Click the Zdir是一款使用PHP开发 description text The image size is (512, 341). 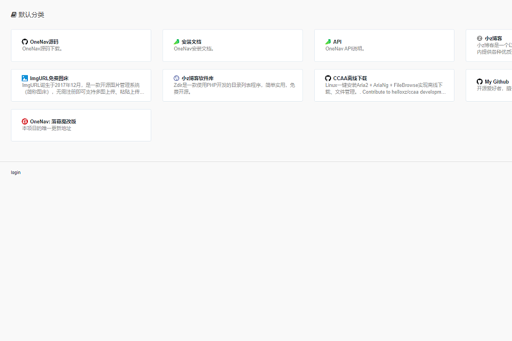tap(234, 89)
